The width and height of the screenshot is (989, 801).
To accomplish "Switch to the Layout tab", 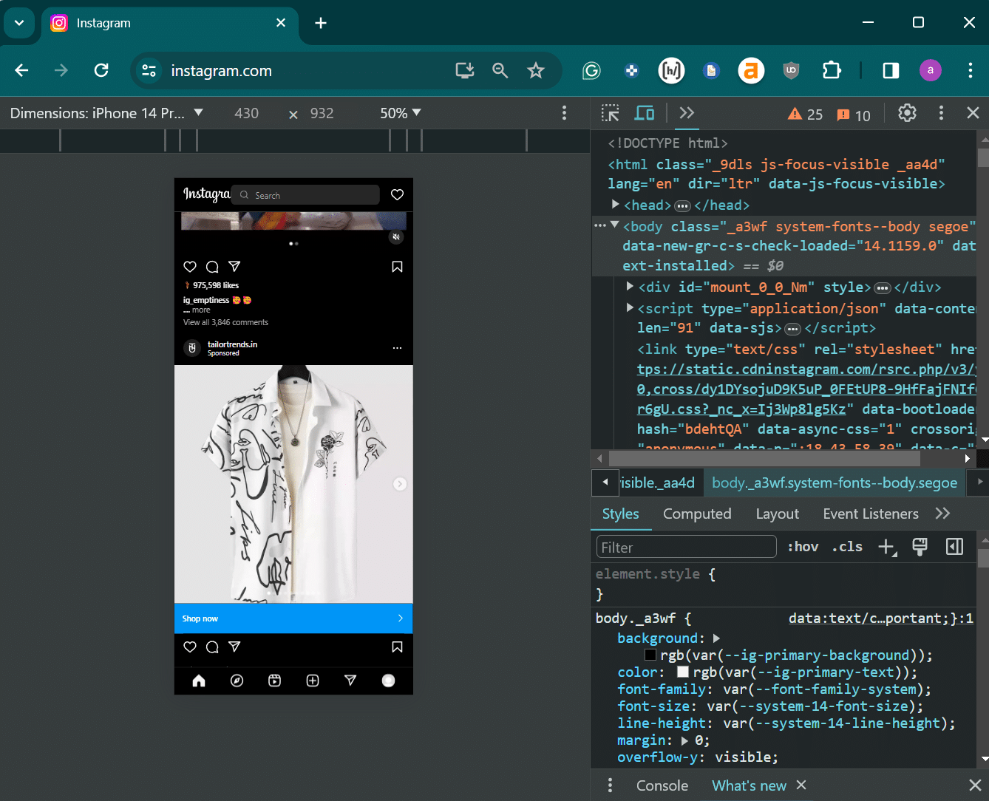I will (x=777, y=514).
